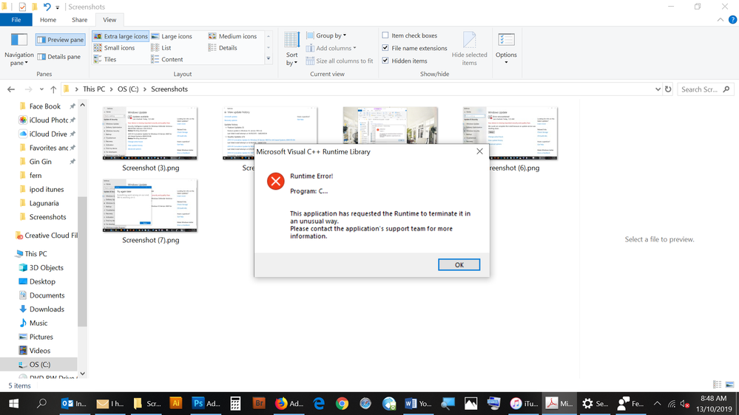The image size is (739, 415).
Task: Uncheck File name extensions
Action: tap(385, 48)
